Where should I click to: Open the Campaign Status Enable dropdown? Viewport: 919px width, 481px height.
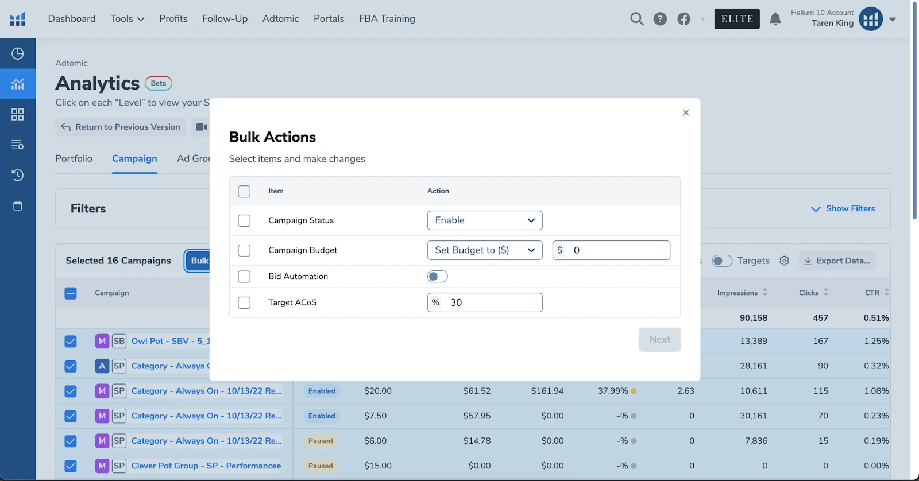(485, 220)
